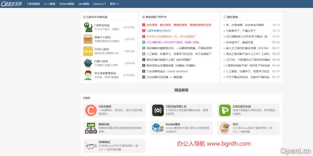Click the 最近更新 section heading
The height and width of the screenshot is (156, 313).
tap(231, 17)
